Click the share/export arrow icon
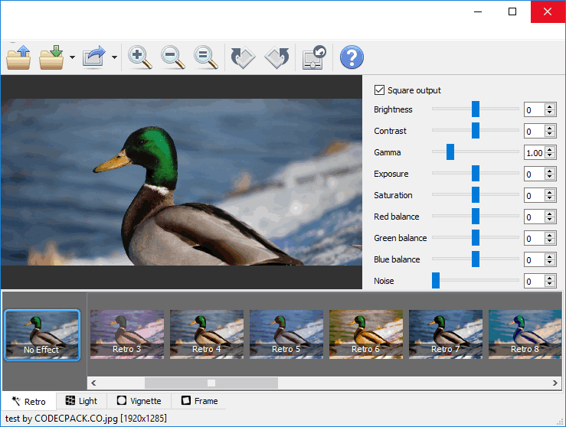The image size is (566, 427). pyautogui.click(x=93, y=57)
